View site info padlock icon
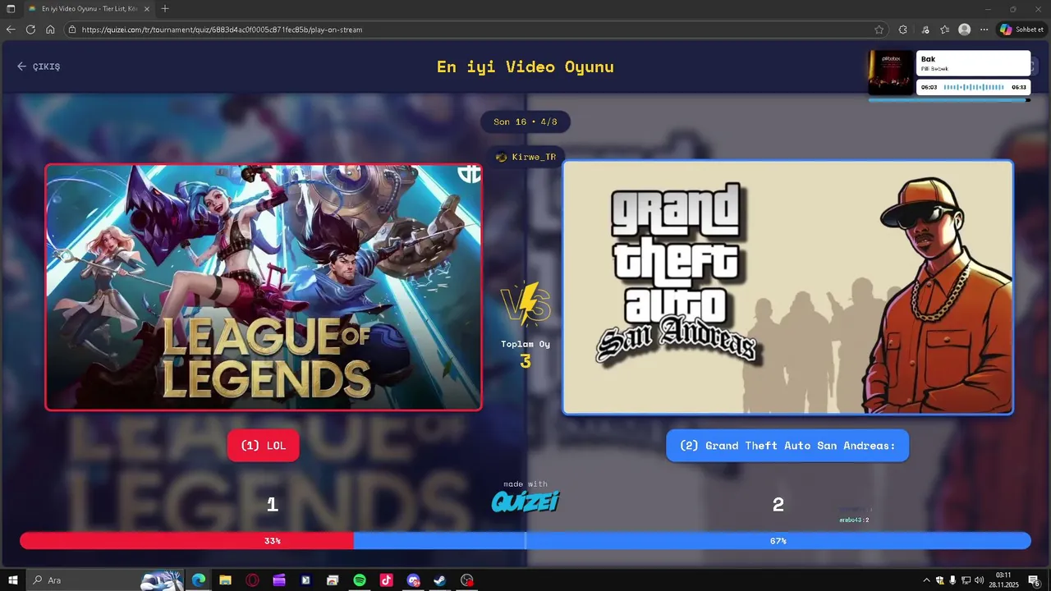The width and height of the screenshot is (1051, 591). click(72, 30)
